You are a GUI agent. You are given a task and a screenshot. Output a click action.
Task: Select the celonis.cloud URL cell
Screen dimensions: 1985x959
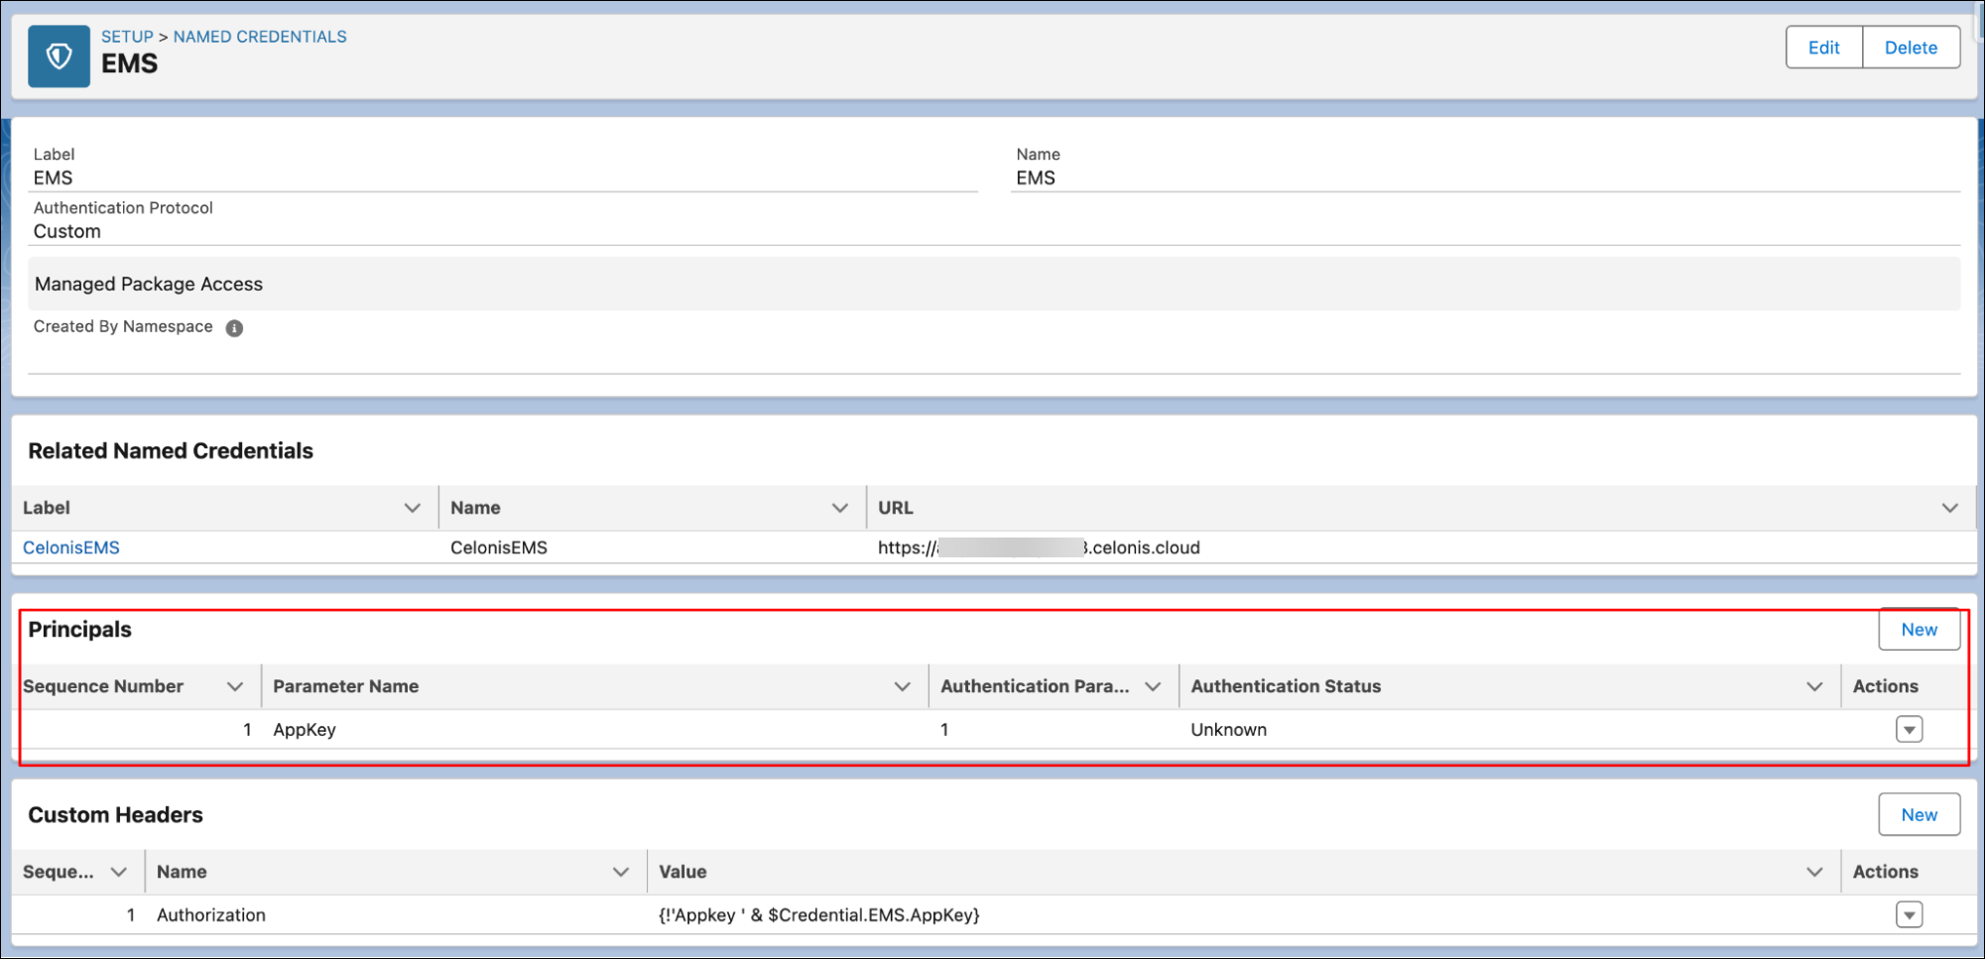click(x=1039, y=547)
